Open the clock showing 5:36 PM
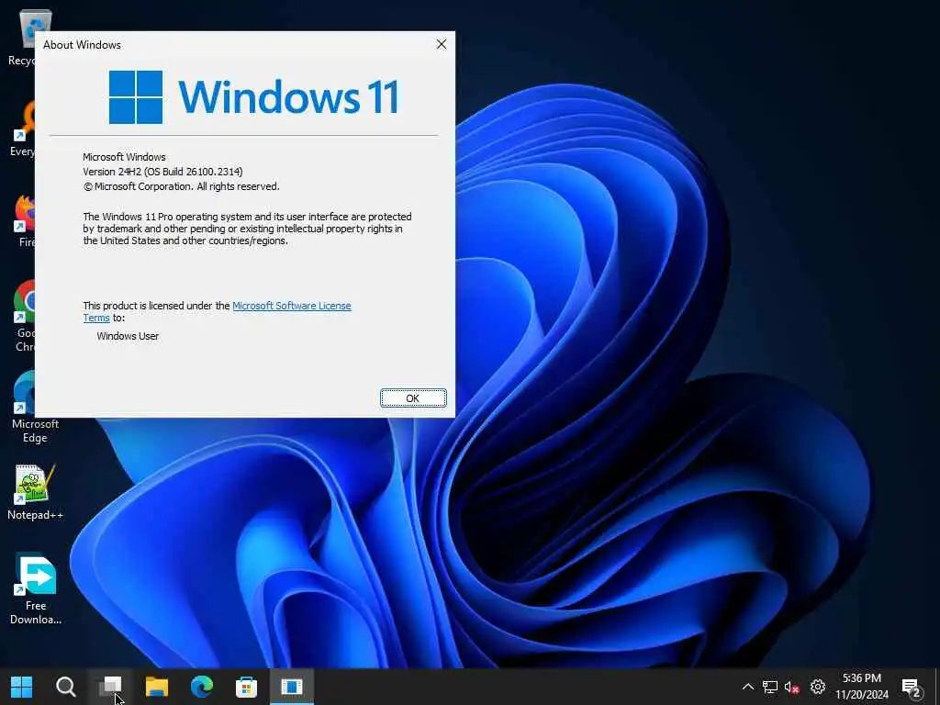 click(862, 687)
